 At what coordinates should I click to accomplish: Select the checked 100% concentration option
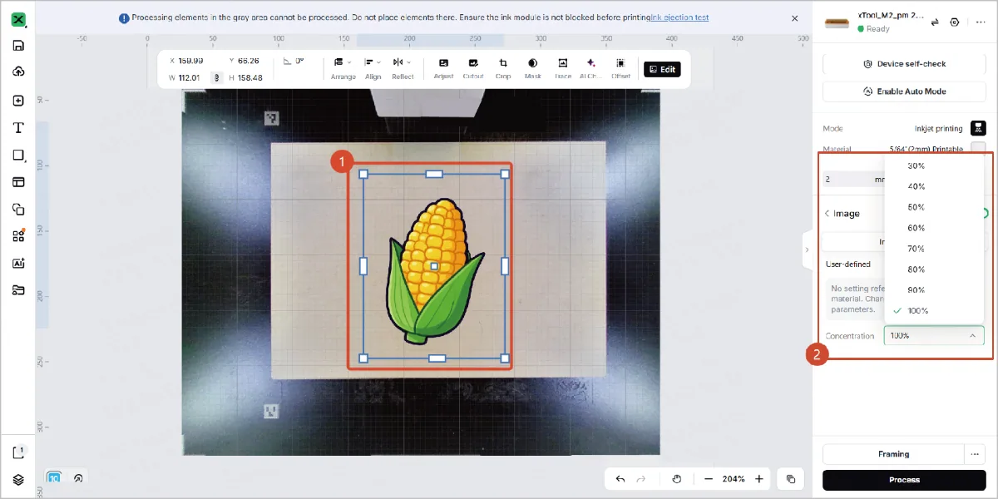click(x=934, y=311)
